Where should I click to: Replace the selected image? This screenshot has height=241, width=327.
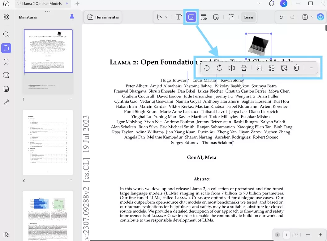coord(272,68)
